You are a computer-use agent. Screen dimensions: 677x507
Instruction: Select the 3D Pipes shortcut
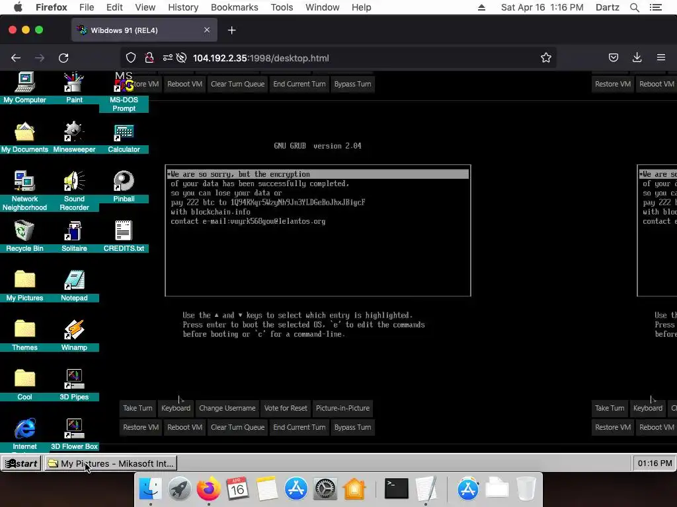[74, 385]
